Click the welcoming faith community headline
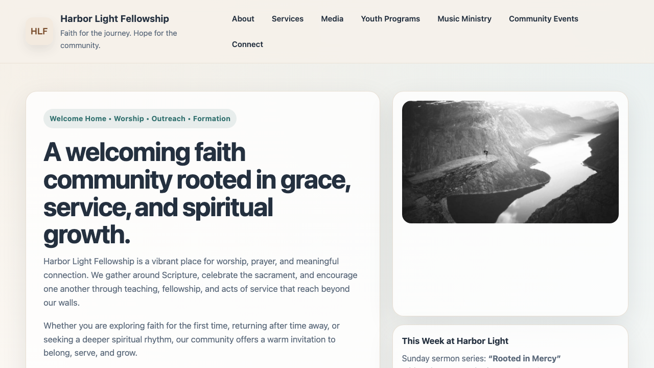This screenshot has height=368, width=654. pyautogui.click(x=197, y=193)
